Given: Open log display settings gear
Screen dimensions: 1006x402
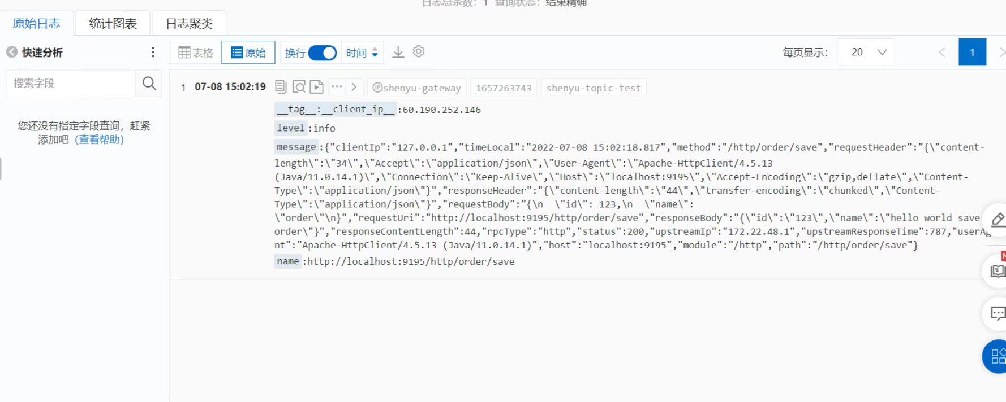Looking at the screenshot, I should (419, 52).
